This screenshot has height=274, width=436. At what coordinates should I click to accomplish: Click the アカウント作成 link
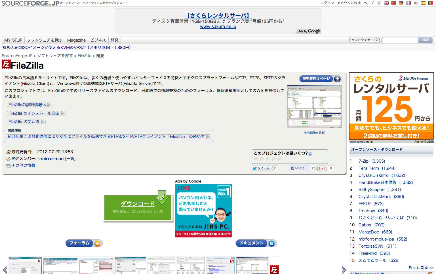click(349, 3)
